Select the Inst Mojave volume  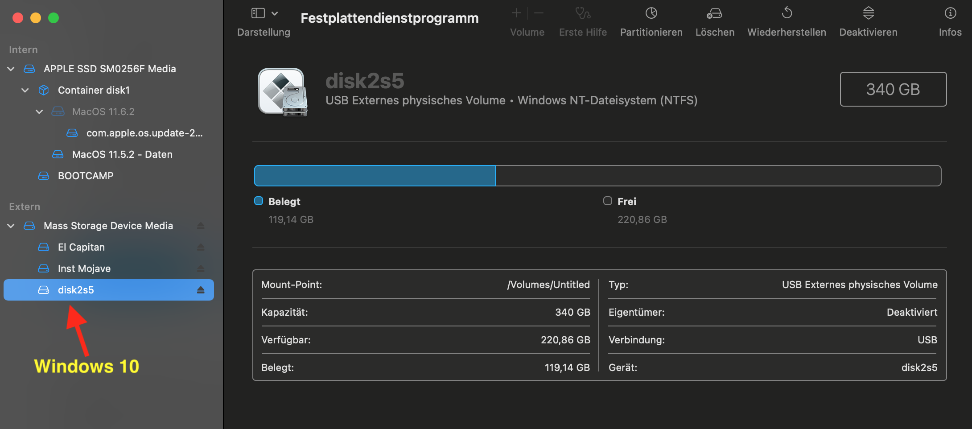pos(84,268)
